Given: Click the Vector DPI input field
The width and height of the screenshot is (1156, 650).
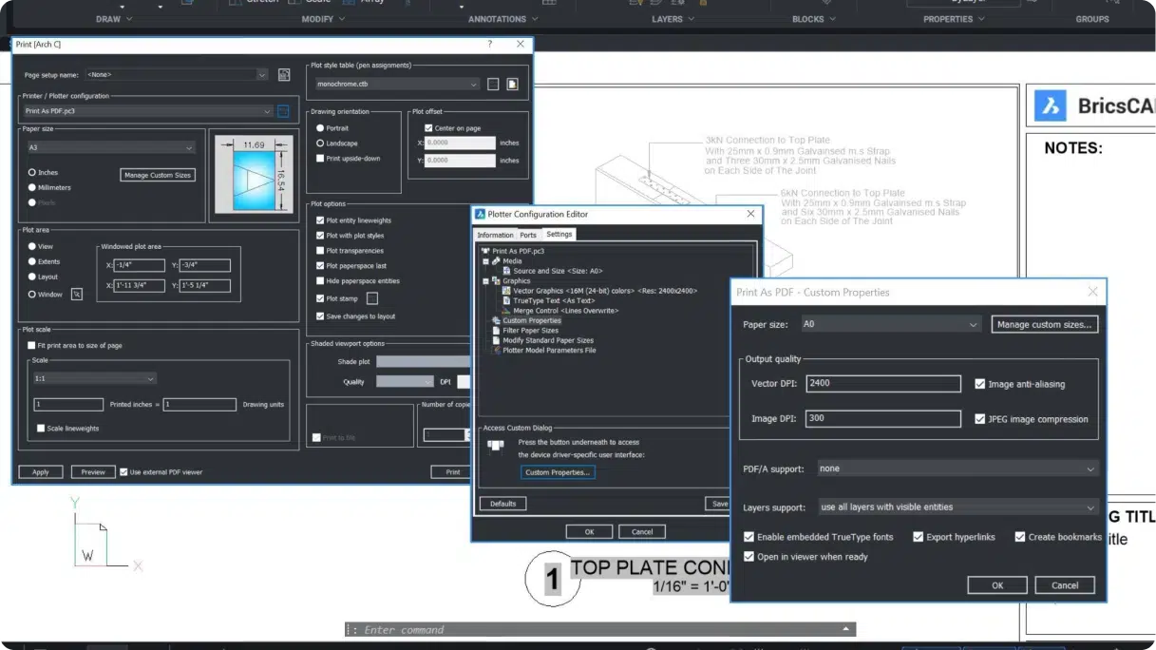Looking at the screenshot, I should pyautogui.click(x=882, y=384).
